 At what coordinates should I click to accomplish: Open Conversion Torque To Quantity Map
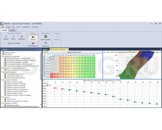(x=18, y=58)
